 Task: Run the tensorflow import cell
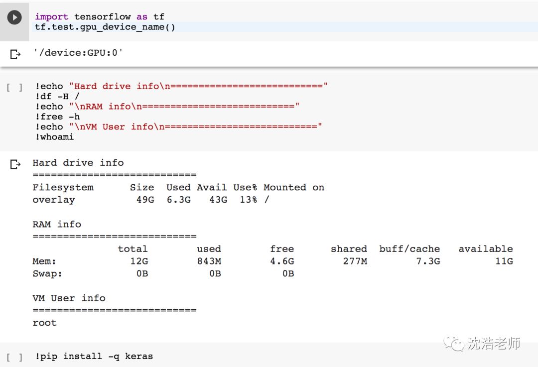tap(14, 17)
